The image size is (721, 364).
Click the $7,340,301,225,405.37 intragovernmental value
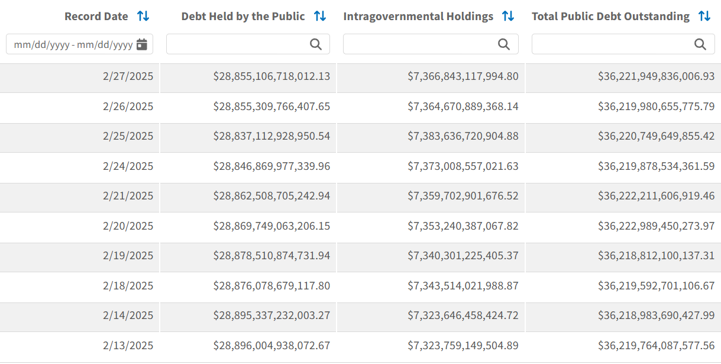tap(463, 256)
